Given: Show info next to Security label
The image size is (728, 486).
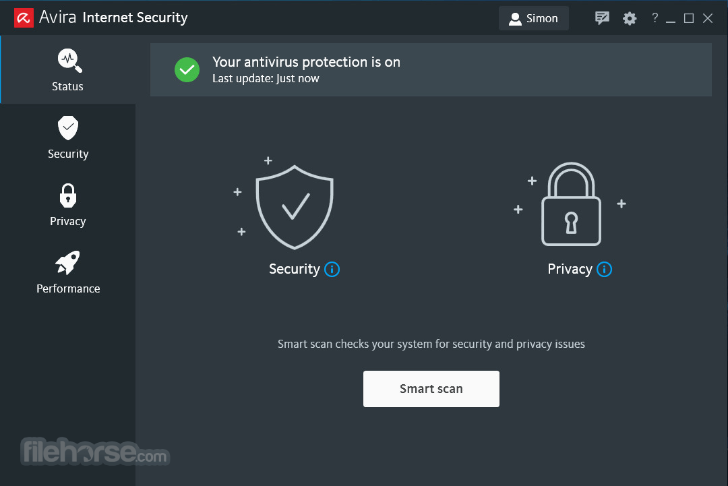Looking at the screenshot, I should (332, 269).
